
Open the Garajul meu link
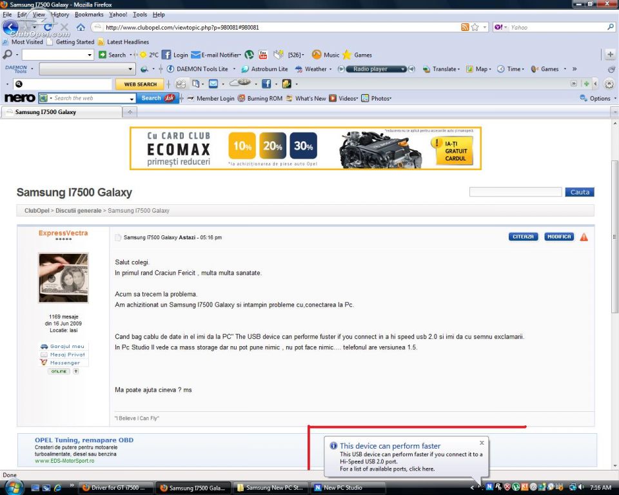click(63, 346)
